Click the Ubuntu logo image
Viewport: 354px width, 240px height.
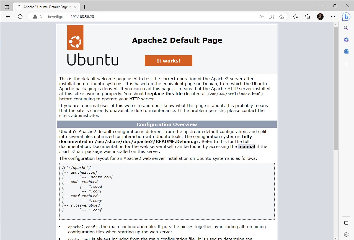(x=93, y=45)
